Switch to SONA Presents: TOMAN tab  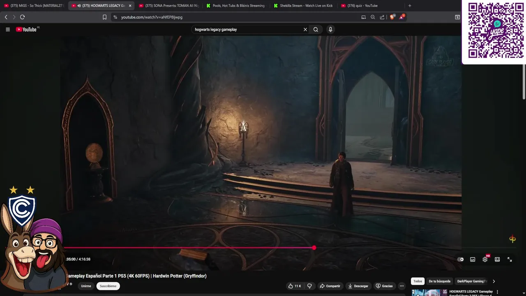click(168, 6)
